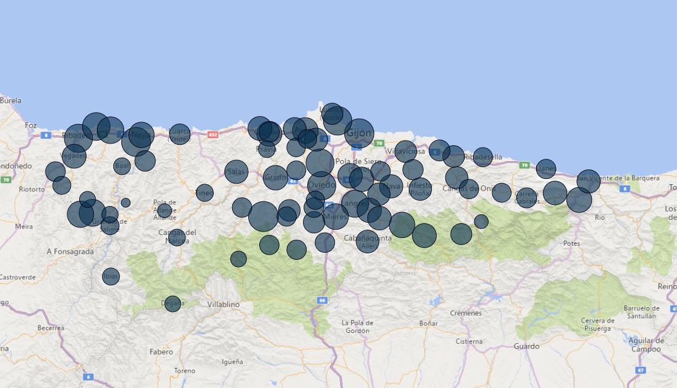Click the blue 66 road shield
This screenshot has height=388, width=677.
[x=322, y=300]
